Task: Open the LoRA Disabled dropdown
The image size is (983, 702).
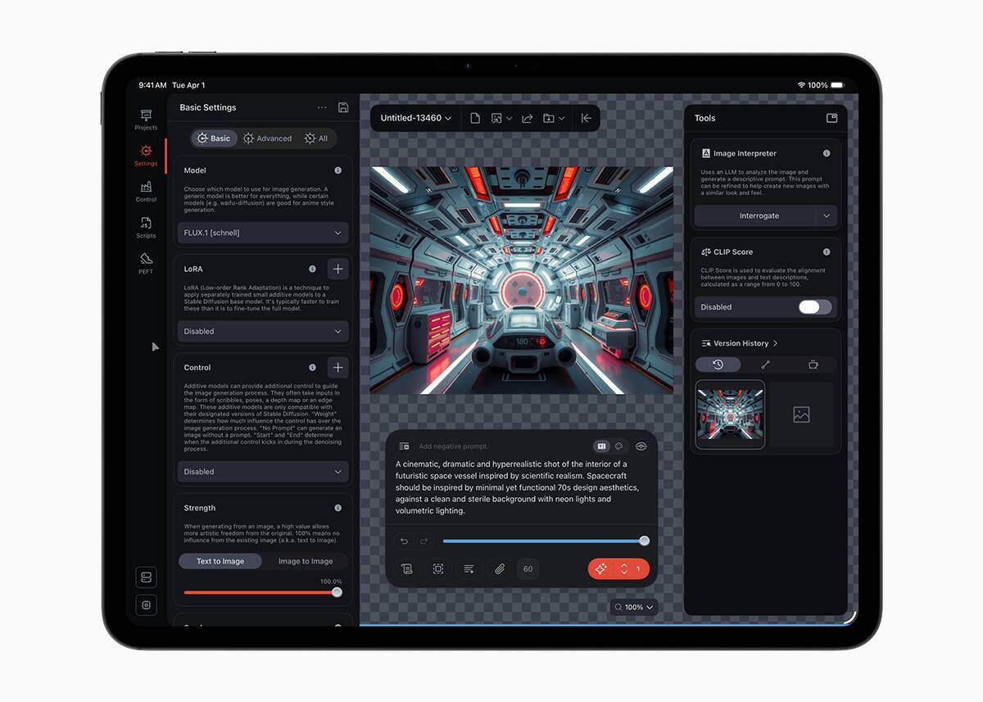Action: [263, 331]
